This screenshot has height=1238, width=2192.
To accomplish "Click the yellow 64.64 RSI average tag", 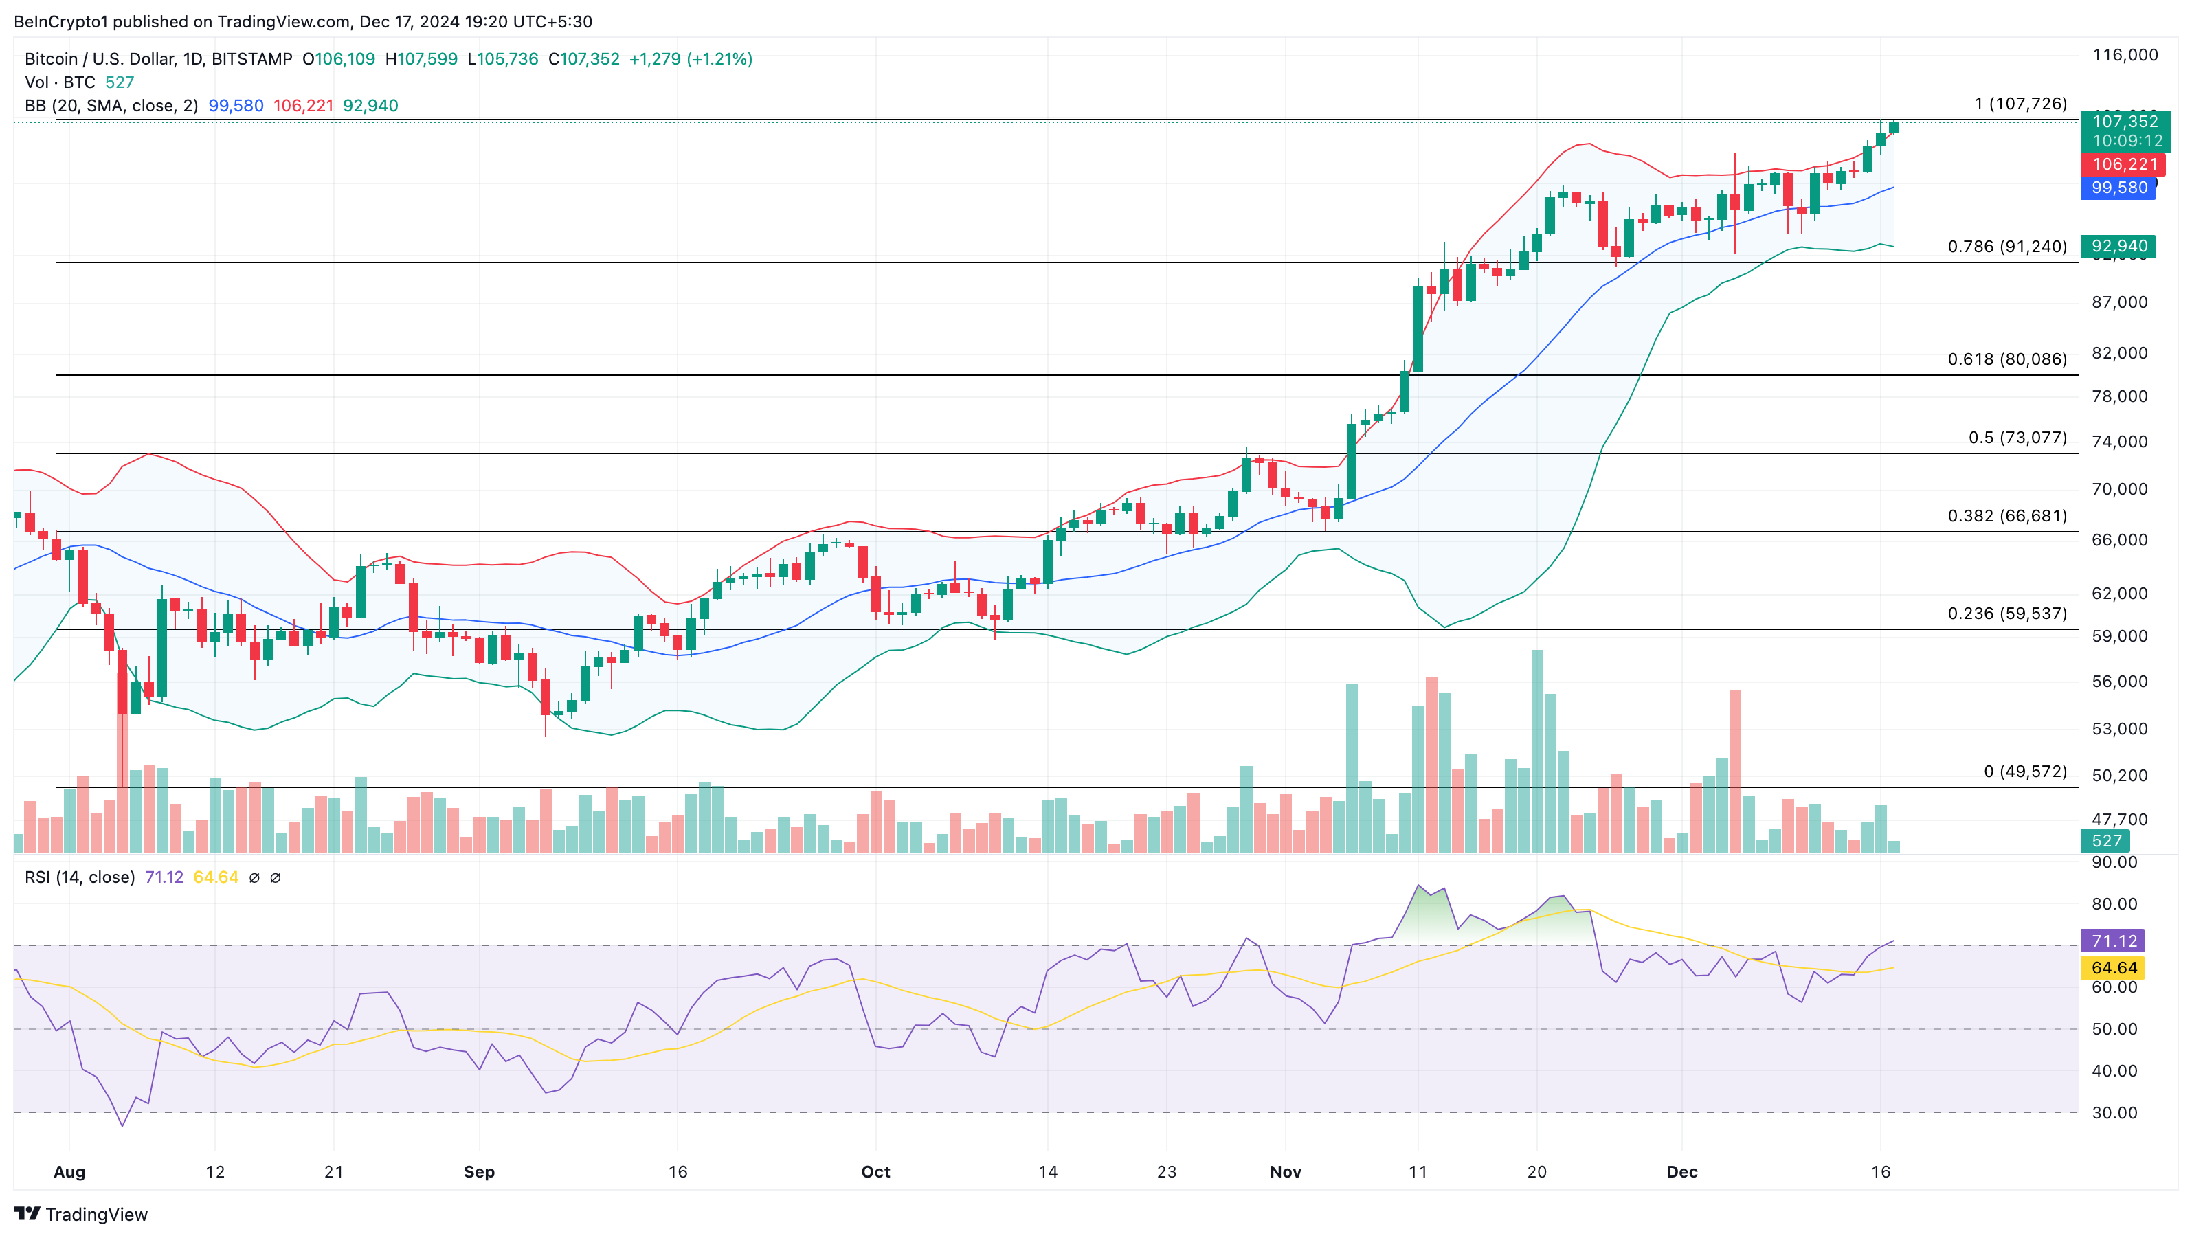I will click(x=2114, y=967).
